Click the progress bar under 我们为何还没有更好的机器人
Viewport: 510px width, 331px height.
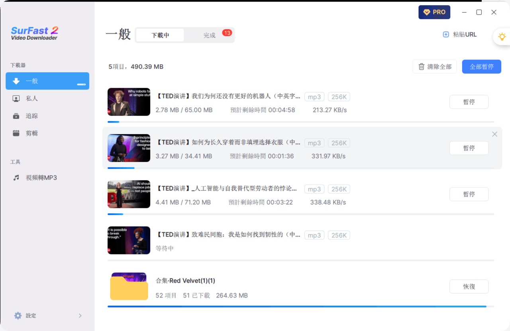[301, 122]
